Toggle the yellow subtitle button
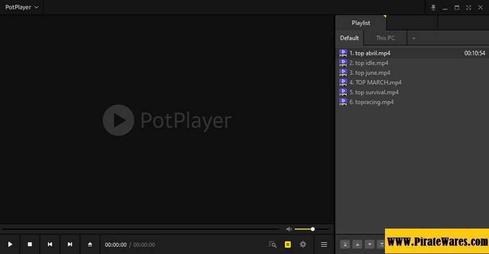 288,244
